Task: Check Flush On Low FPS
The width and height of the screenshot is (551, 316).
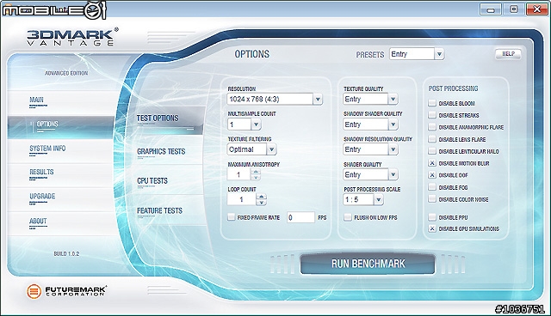Action: (348, 217)
